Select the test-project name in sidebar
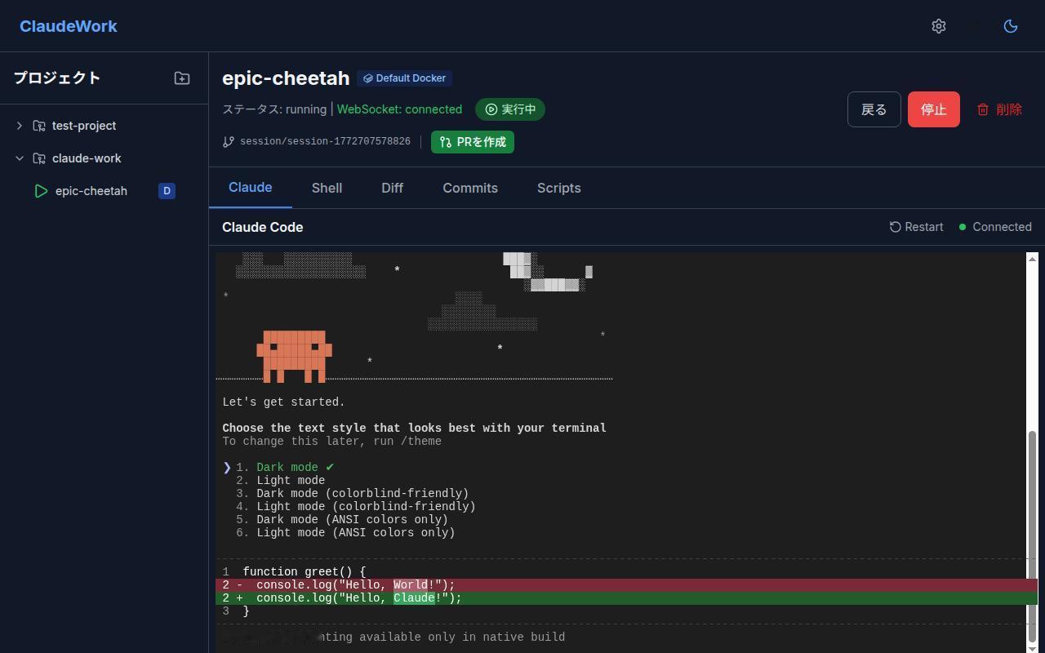 coord(84,126)
